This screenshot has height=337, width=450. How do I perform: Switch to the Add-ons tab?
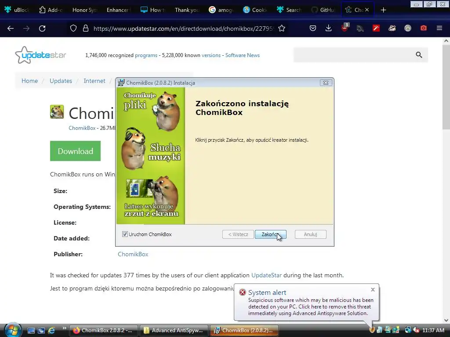coord(51,10)
